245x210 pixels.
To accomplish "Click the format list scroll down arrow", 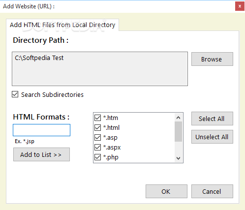I will click(x=178, y=158).
